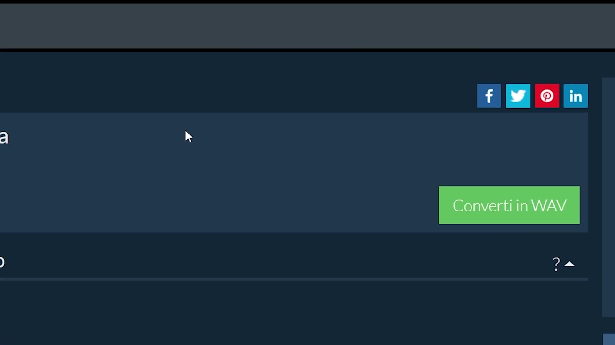Click the vertical scrollbar track on right
The width and height of the screenshot is (615, 345).
pyautogui.click(x=609, y=197)
